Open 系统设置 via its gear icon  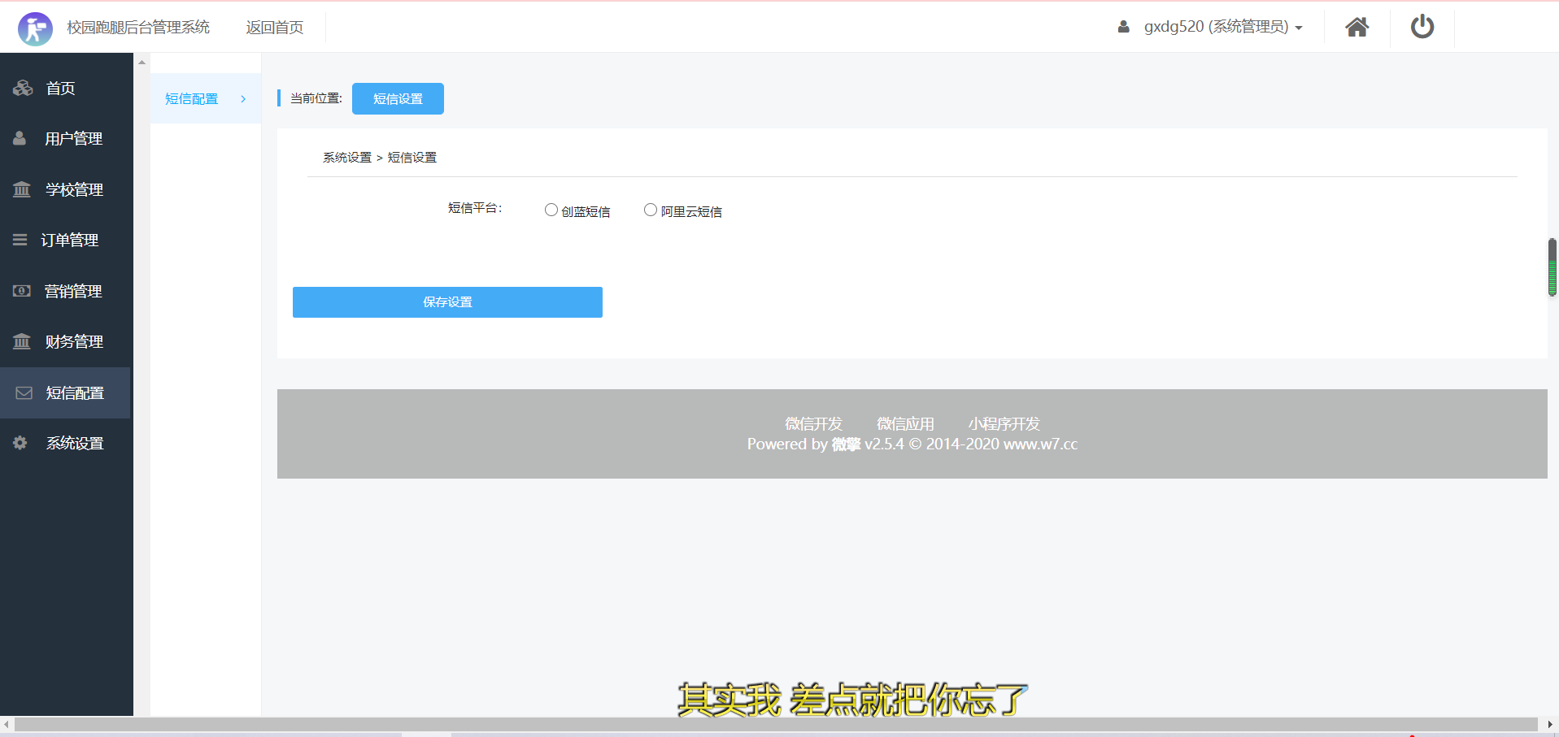coord(20,443)
